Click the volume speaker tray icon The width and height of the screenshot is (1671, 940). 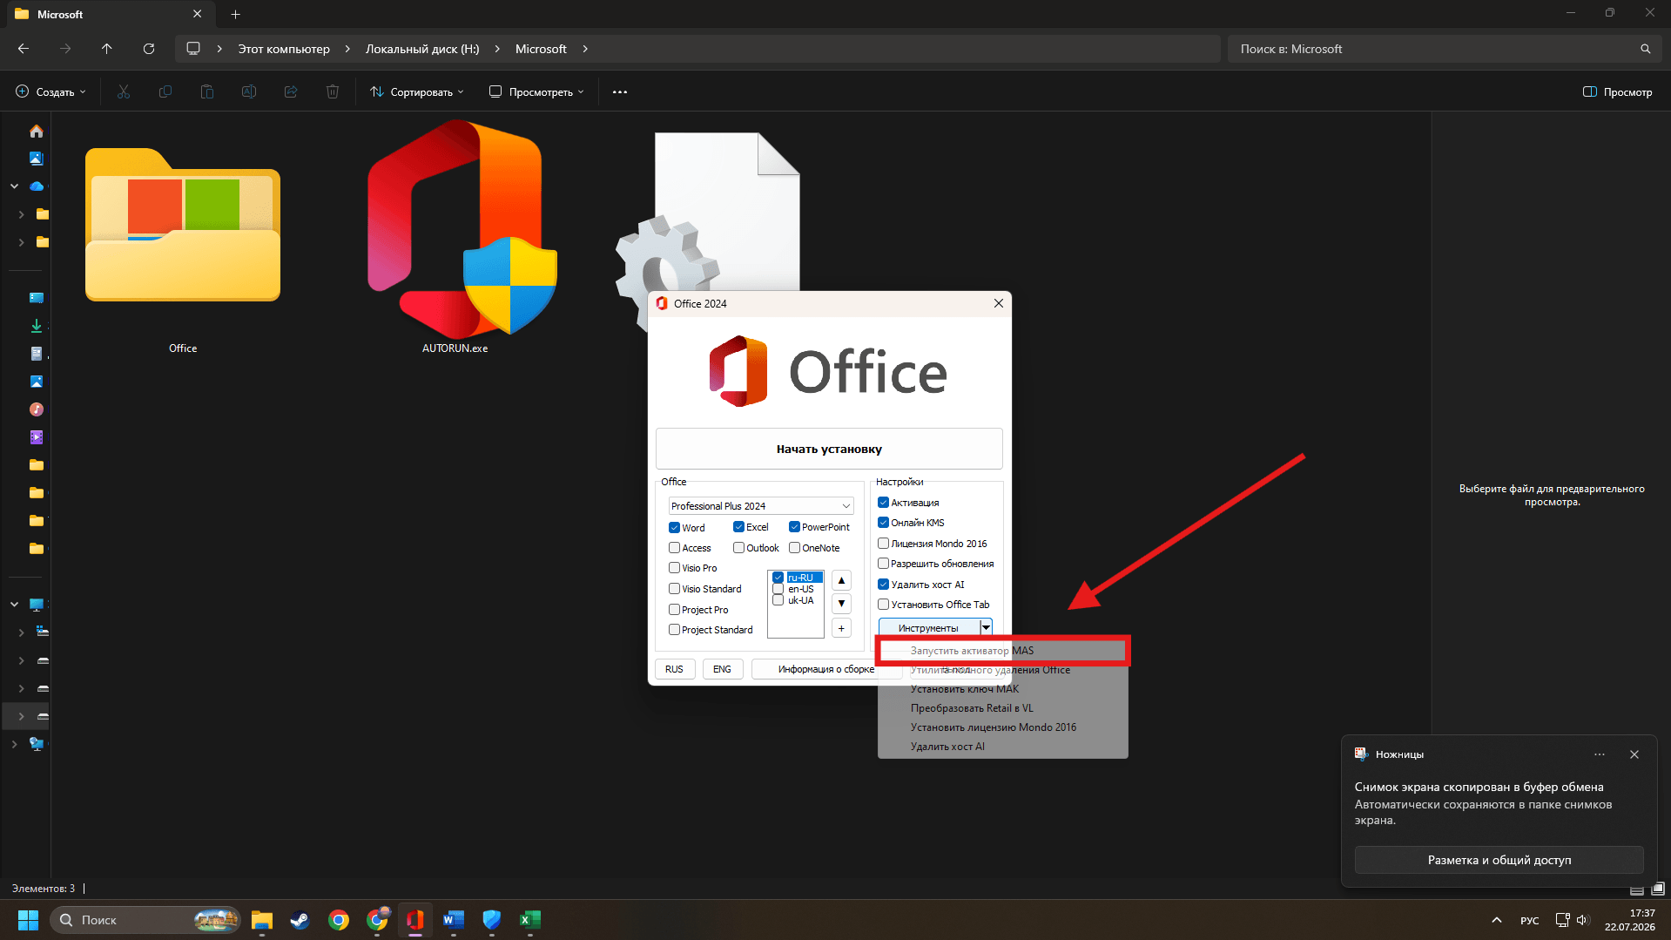[x=1583, y=920]
